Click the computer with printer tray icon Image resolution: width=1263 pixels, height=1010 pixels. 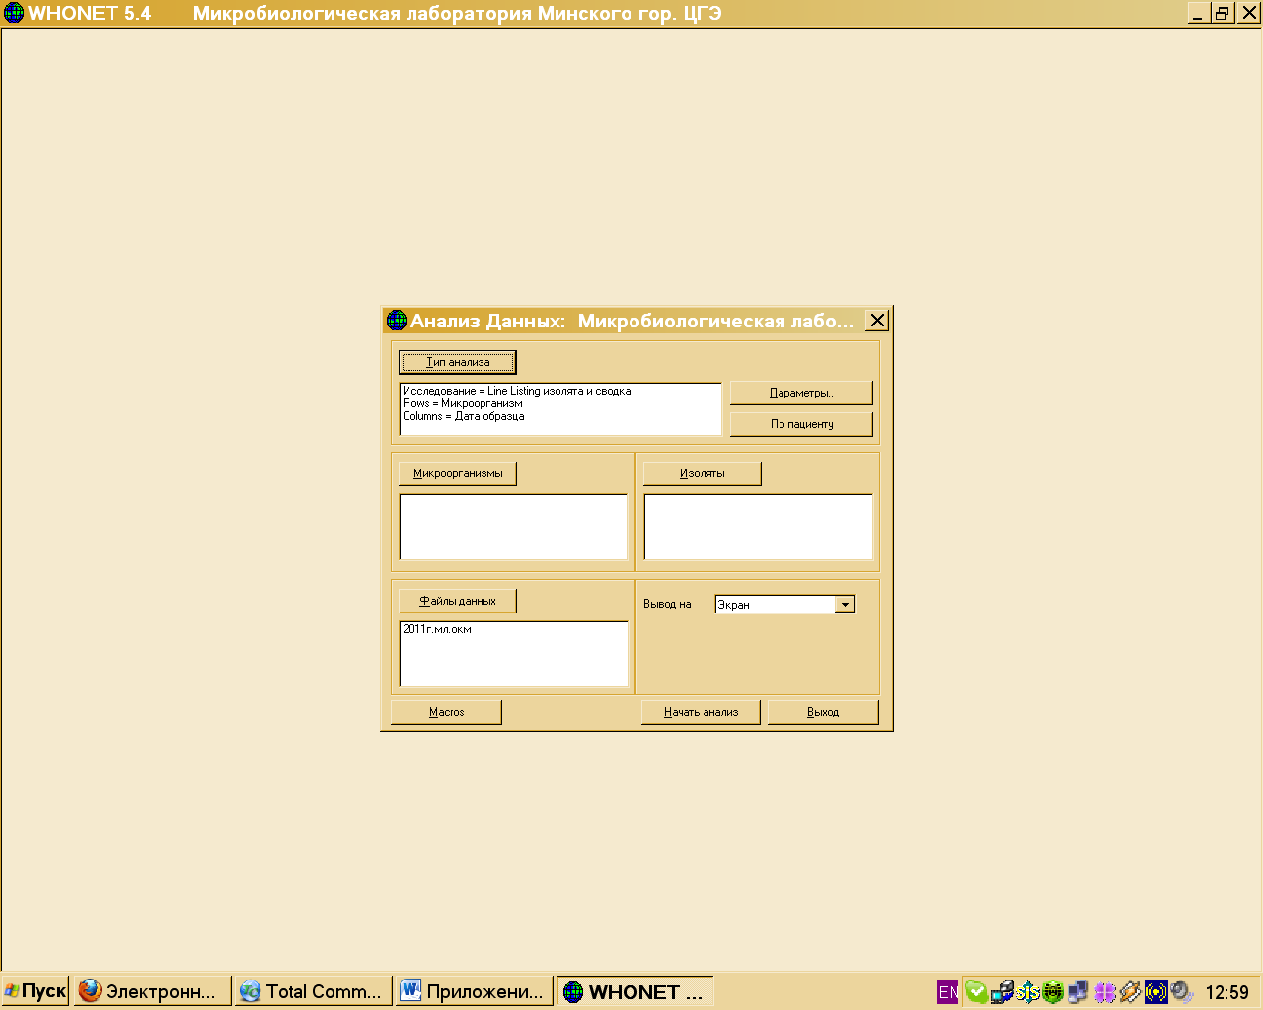pos(1002,992)
